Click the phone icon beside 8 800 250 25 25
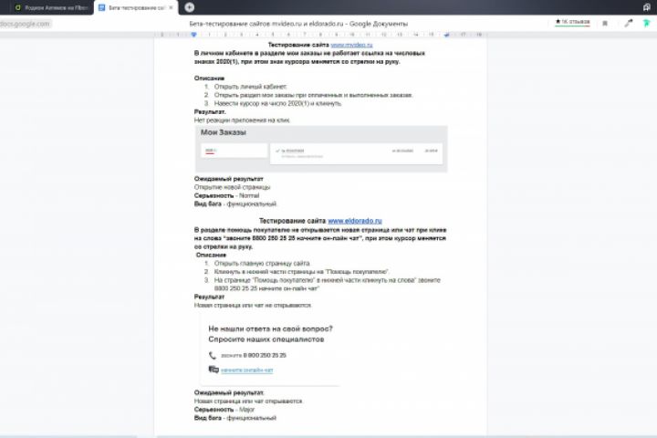The height and width of the screenshot is (438, 657). pyautogui.click(x=213, y=356)
